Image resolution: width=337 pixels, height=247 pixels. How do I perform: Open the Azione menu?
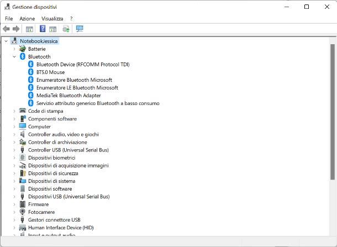tap(27, 19)
